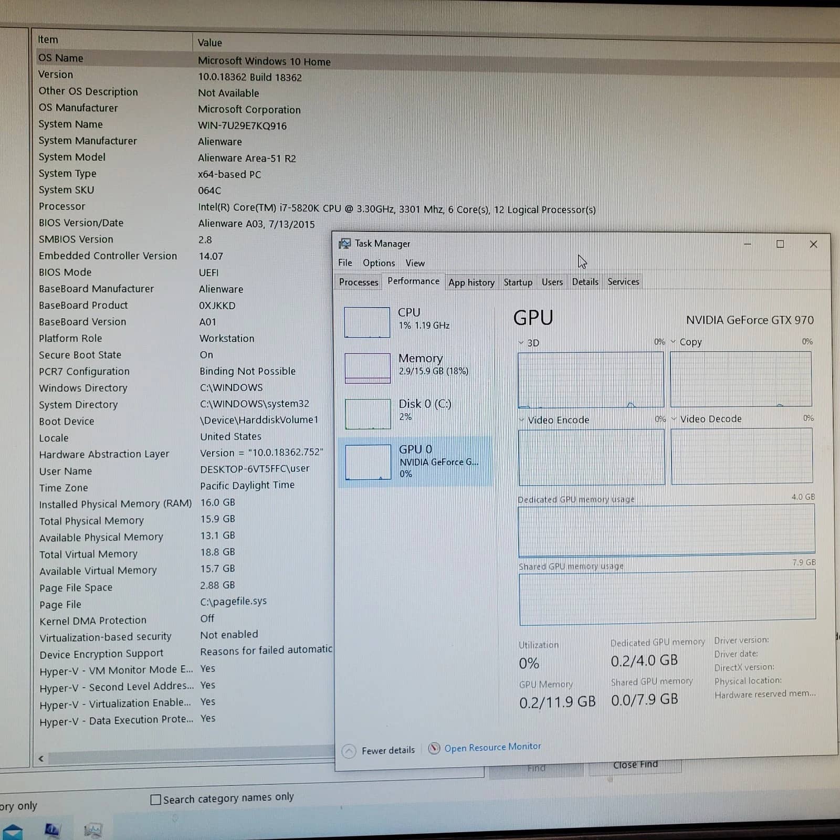Select the CPU performance graph thumbnail
Screen dimensions: 840x840
[x=367, y=322]
